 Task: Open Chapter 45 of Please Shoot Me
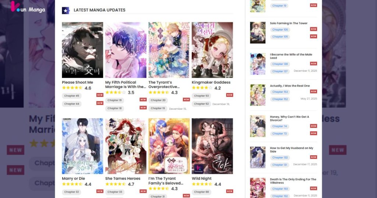[x=72, y=96]
